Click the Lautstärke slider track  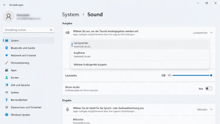click(x=192, y=75)
